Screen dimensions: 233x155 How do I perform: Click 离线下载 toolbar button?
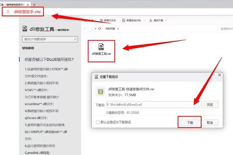(x=156, y=20)
